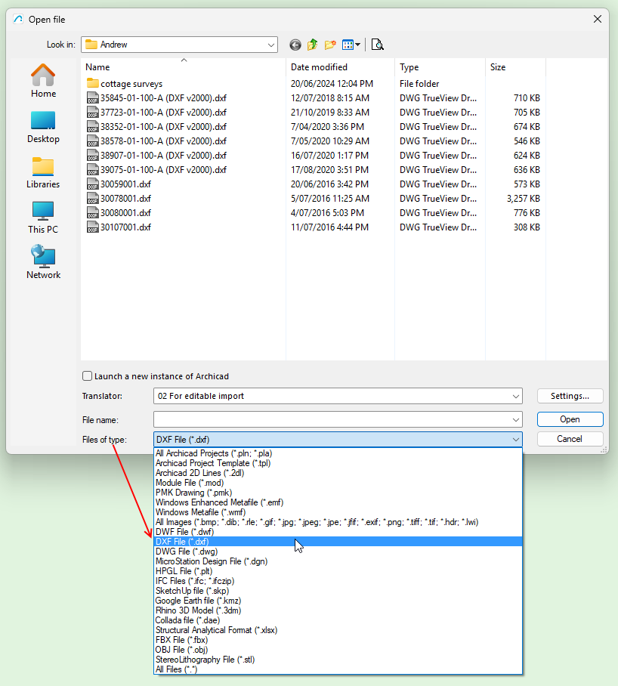Choose Rhino 3D Model (*.3dm)

[338, 610]
